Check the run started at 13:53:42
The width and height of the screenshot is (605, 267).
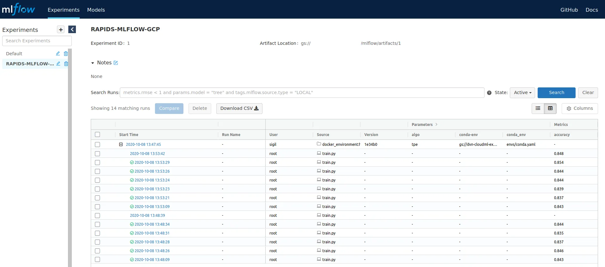[x=97, y=154]
